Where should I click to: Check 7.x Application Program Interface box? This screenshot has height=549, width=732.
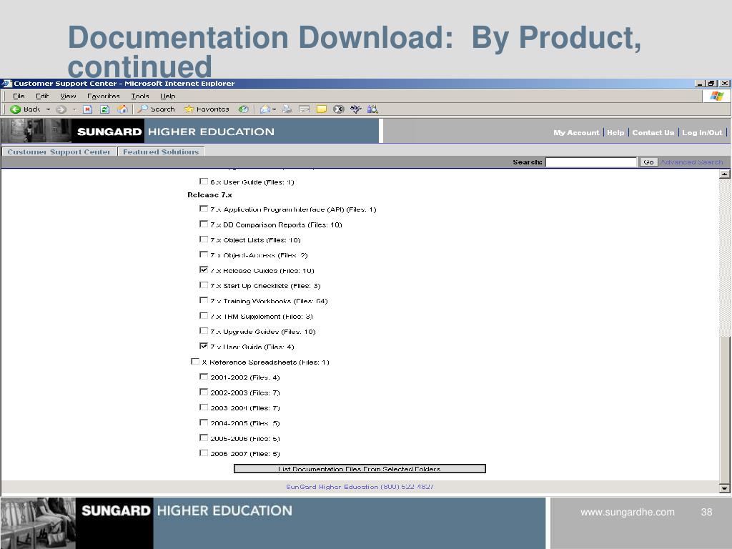pyautogui.click(x=204, y=209)
